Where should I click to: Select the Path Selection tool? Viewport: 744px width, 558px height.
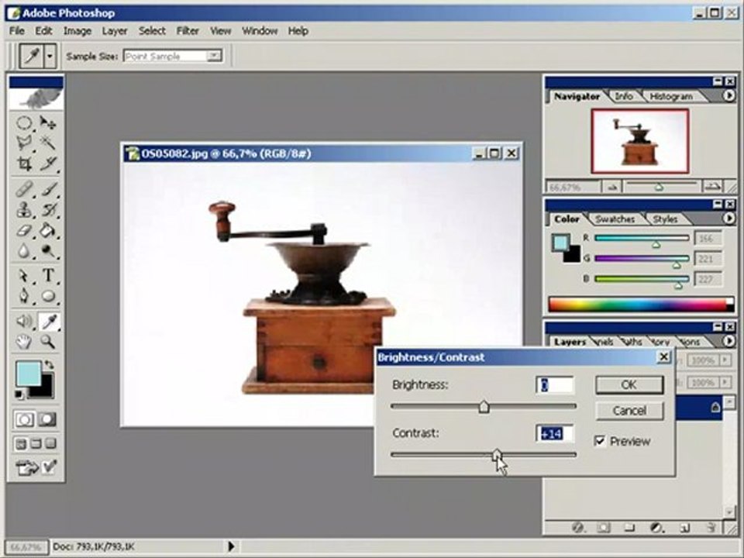click(24, 275)
